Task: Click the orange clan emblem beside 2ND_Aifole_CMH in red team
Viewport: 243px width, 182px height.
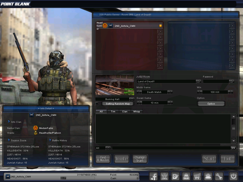Action: click(x=105, y=26)
